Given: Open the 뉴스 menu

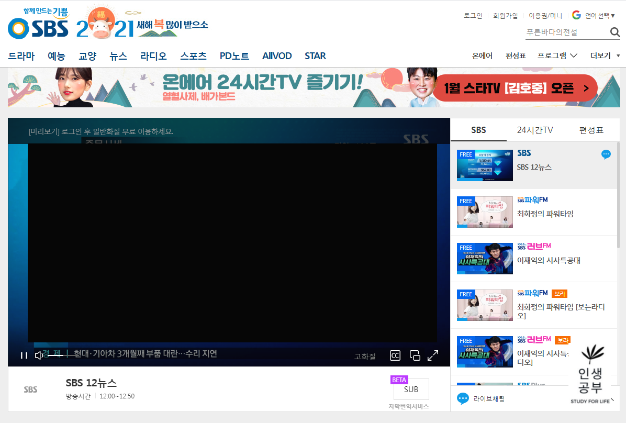Looking at the screenshot, I should 118,56.
